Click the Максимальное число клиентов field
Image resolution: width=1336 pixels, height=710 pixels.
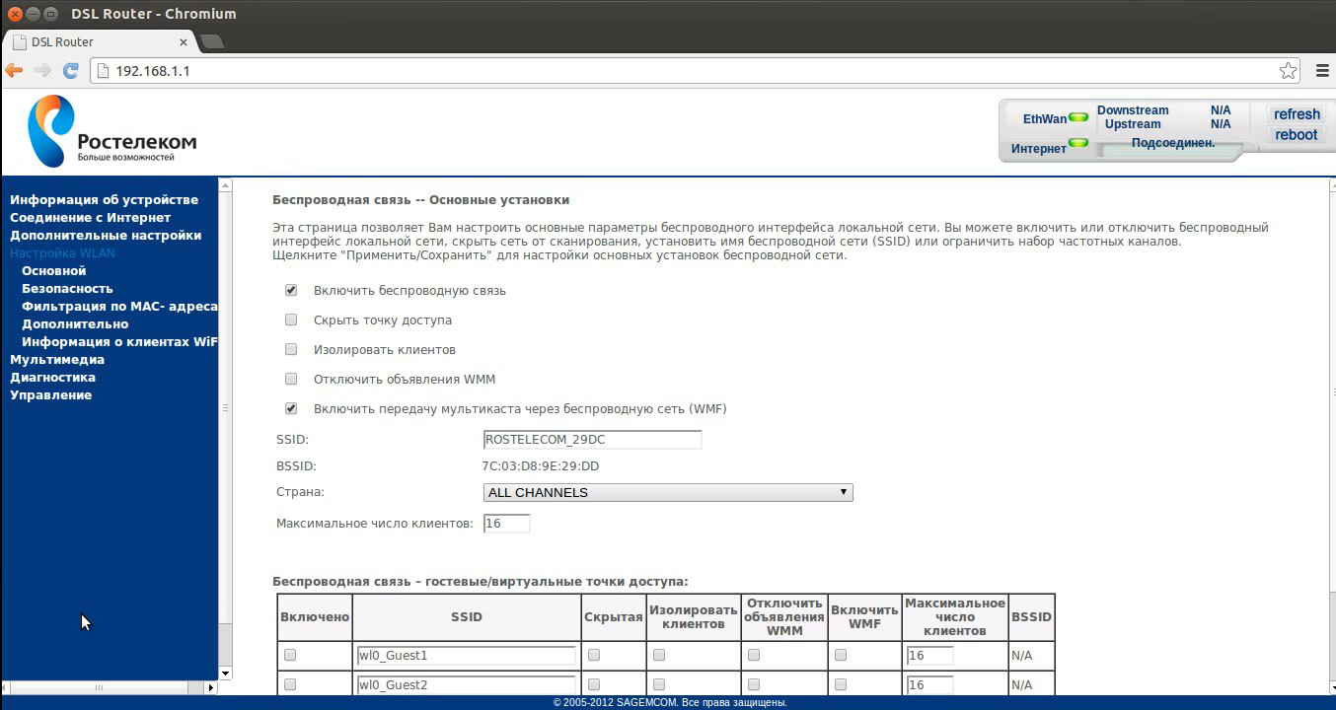tap(507, 524)
